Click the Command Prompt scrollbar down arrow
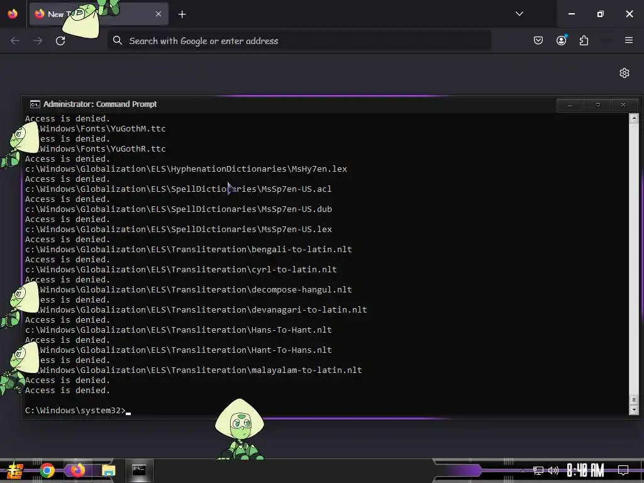 634,410
